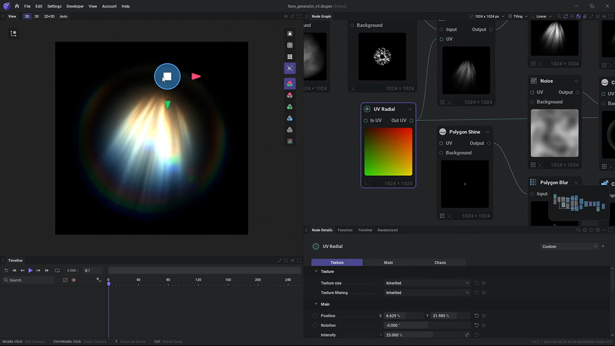This screenshot has height=346, width=615.
Task: Click the plus icon next to Custom preset
Action: tap(603, 247)
